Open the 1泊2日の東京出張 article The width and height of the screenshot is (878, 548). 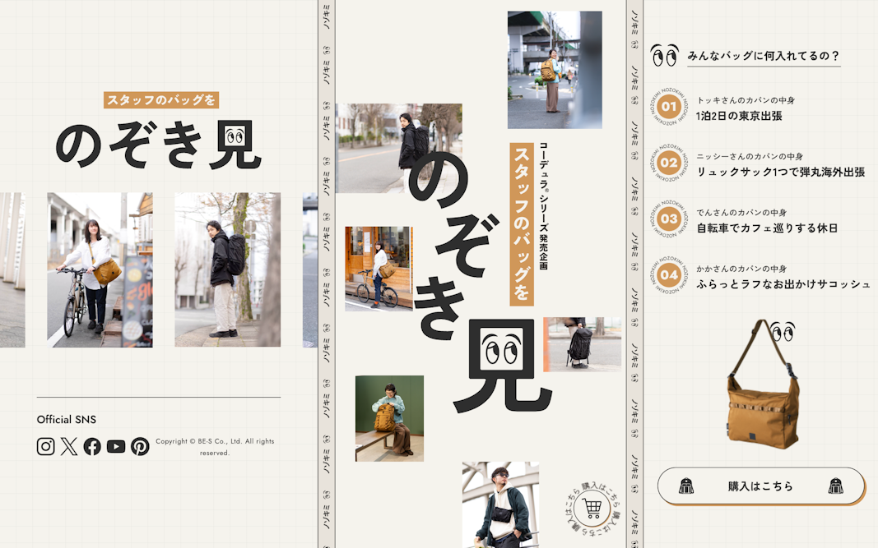739,117
